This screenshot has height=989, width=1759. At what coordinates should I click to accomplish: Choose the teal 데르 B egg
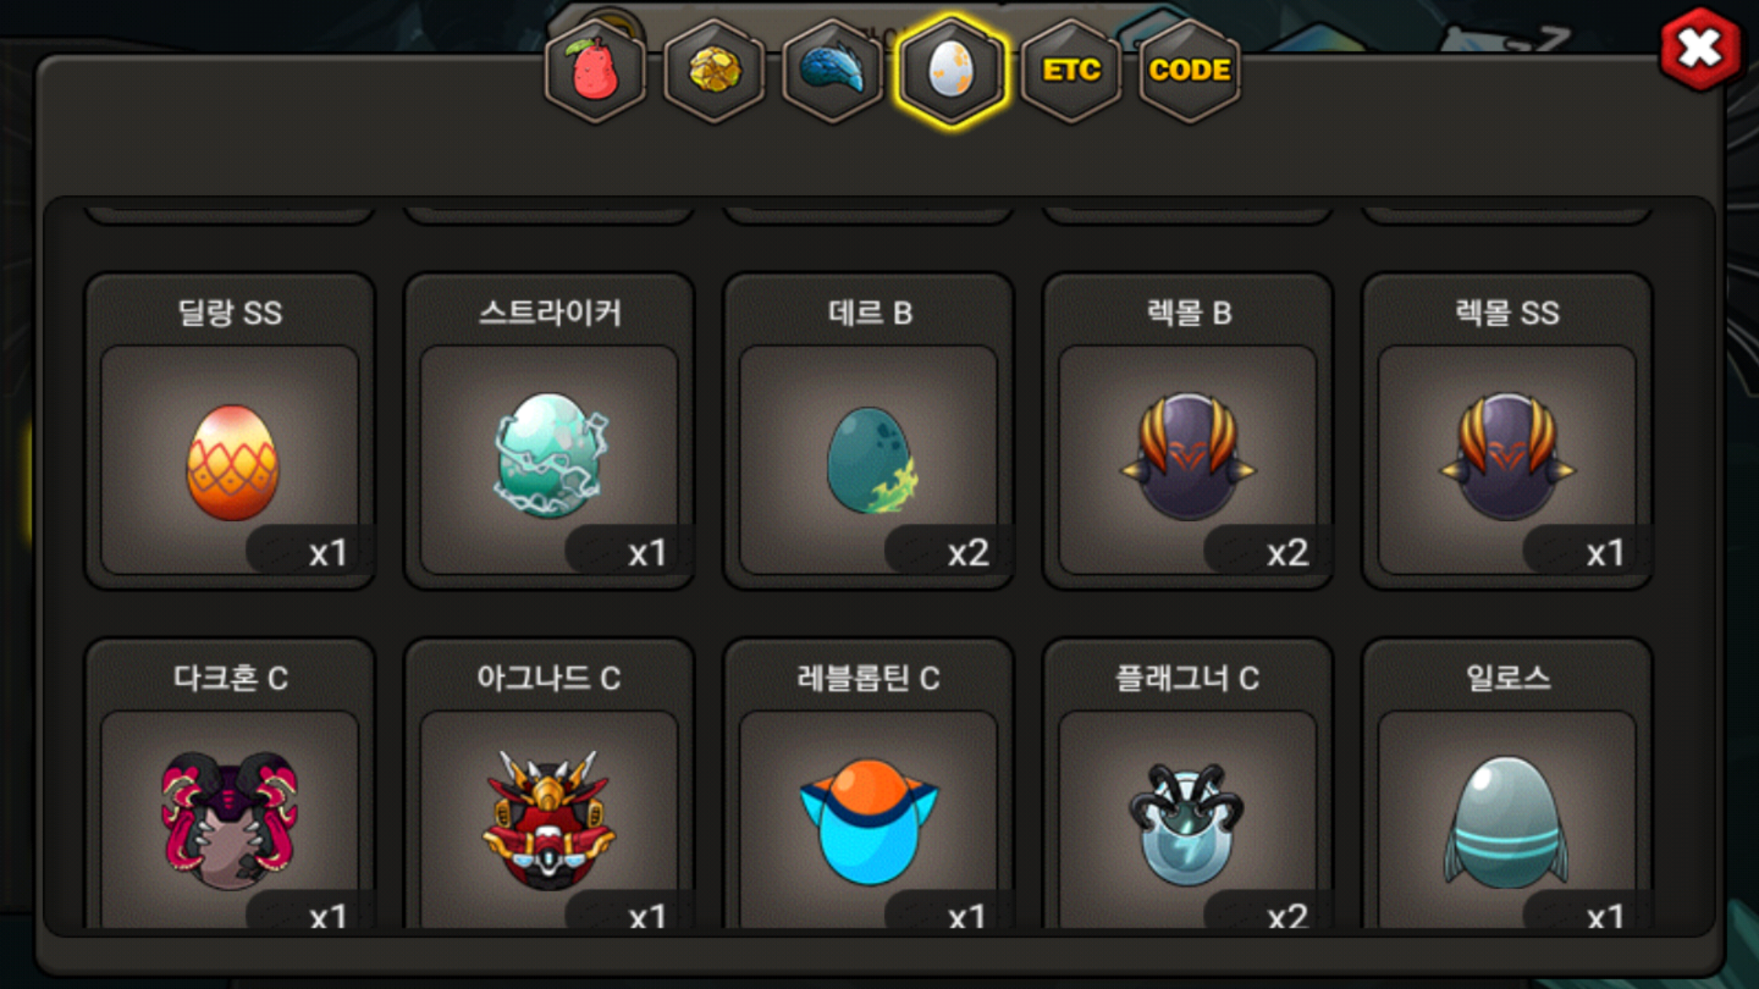point(869,431)
